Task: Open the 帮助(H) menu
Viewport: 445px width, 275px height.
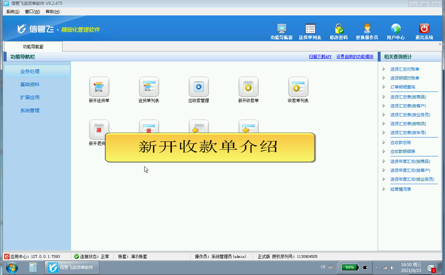Action: click(x=53, y=12)
